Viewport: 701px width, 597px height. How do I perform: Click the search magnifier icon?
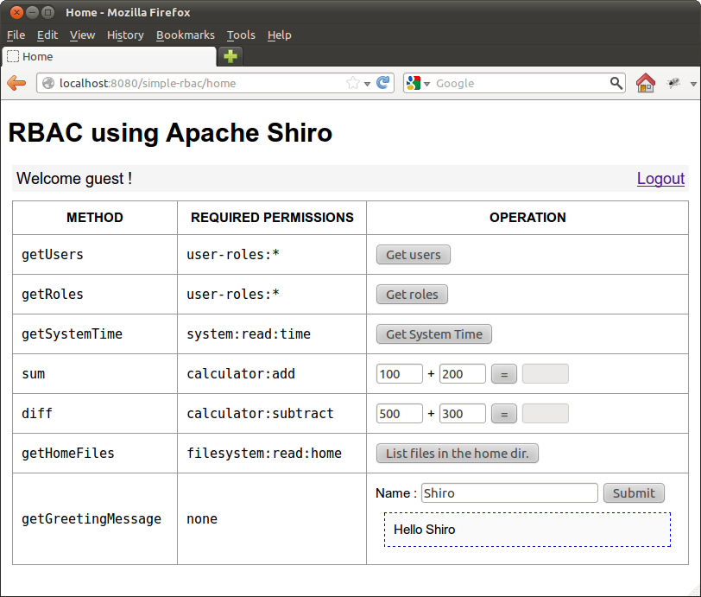coord(616,83)
